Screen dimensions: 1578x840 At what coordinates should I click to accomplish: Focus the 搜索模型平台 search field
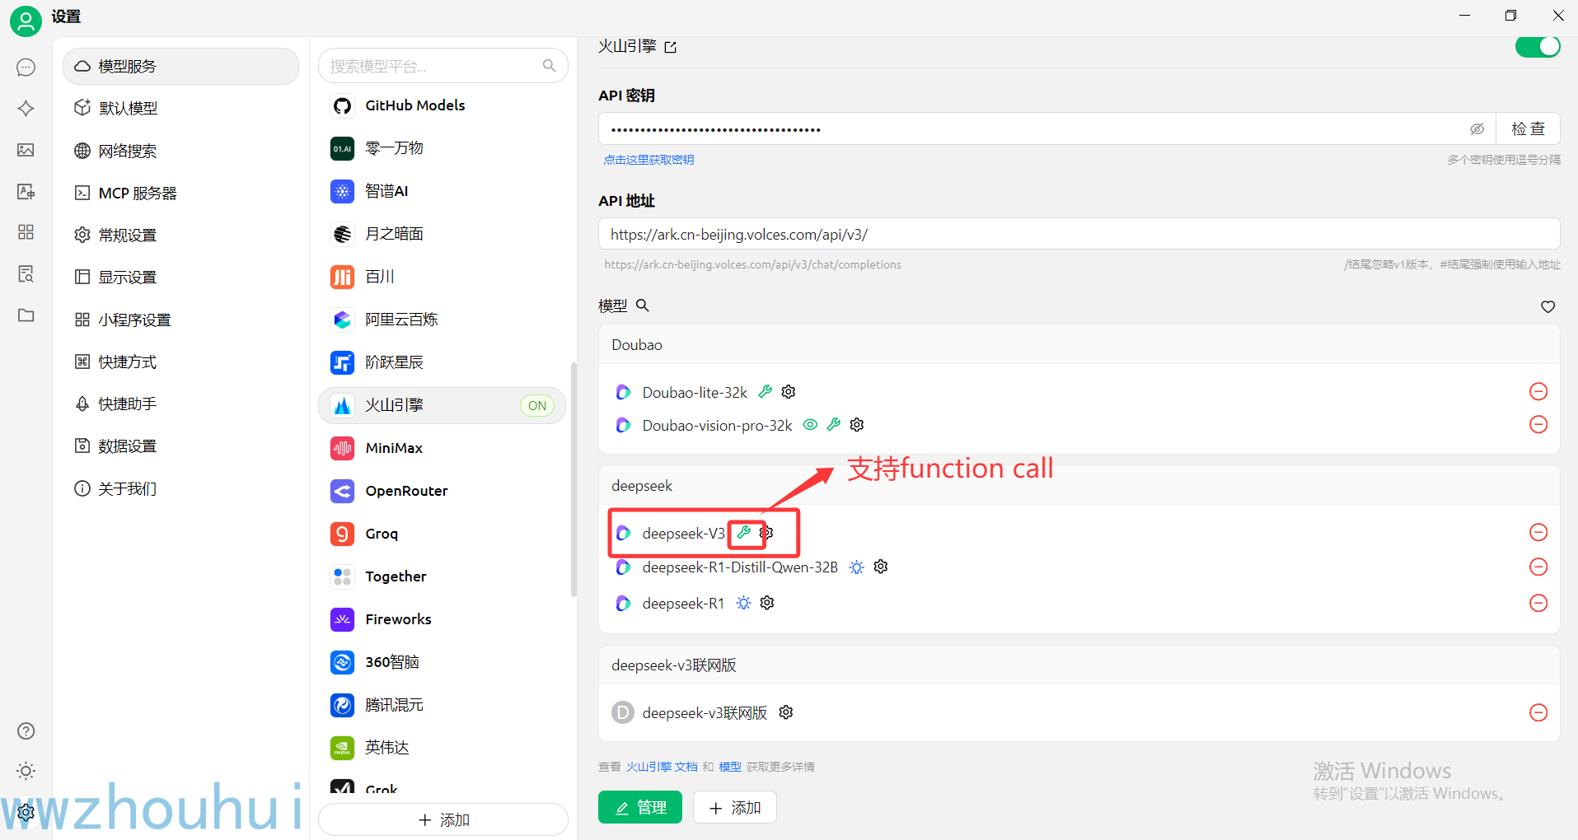(x=443, y=66)
